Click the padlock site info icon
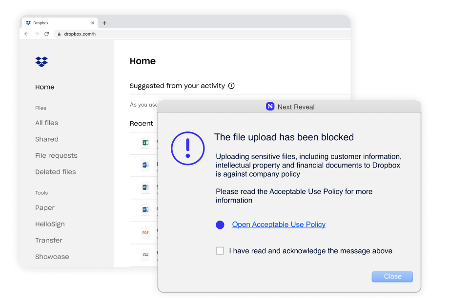Viewport: 449px width, 298px height. (59, 34)
